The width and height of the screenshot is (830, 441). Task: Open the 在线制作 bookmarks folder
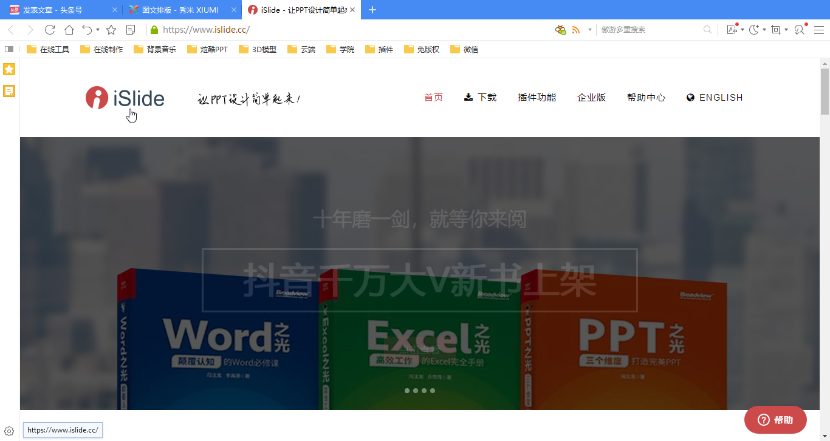[x=101, y=49]
